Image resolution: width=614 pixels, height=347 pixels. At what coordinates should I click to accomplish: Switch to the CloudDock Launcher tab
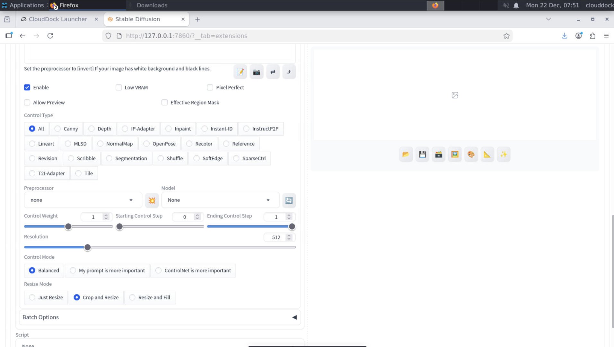coord(58,19)
